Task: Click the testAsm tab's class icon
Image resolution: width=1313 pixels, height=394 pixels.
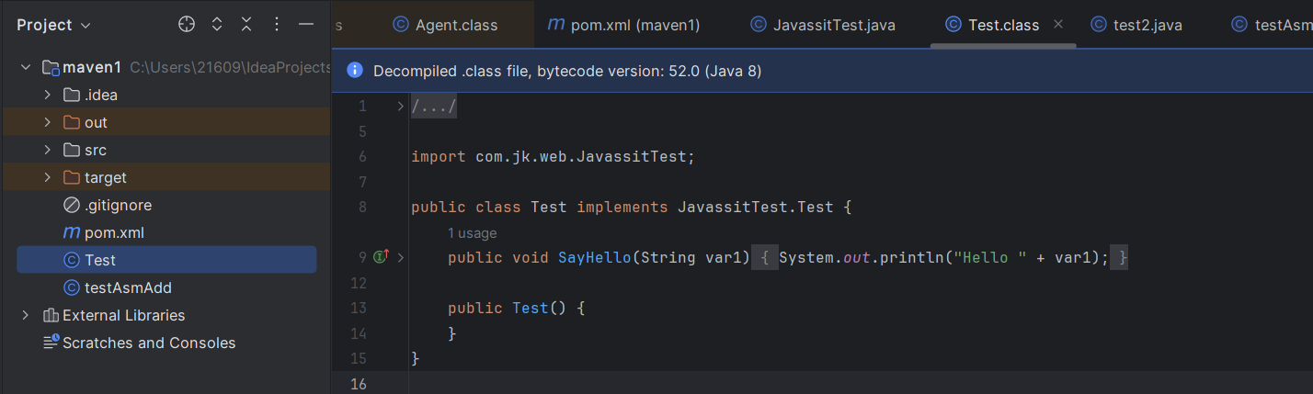Action: click(1240, 25)
